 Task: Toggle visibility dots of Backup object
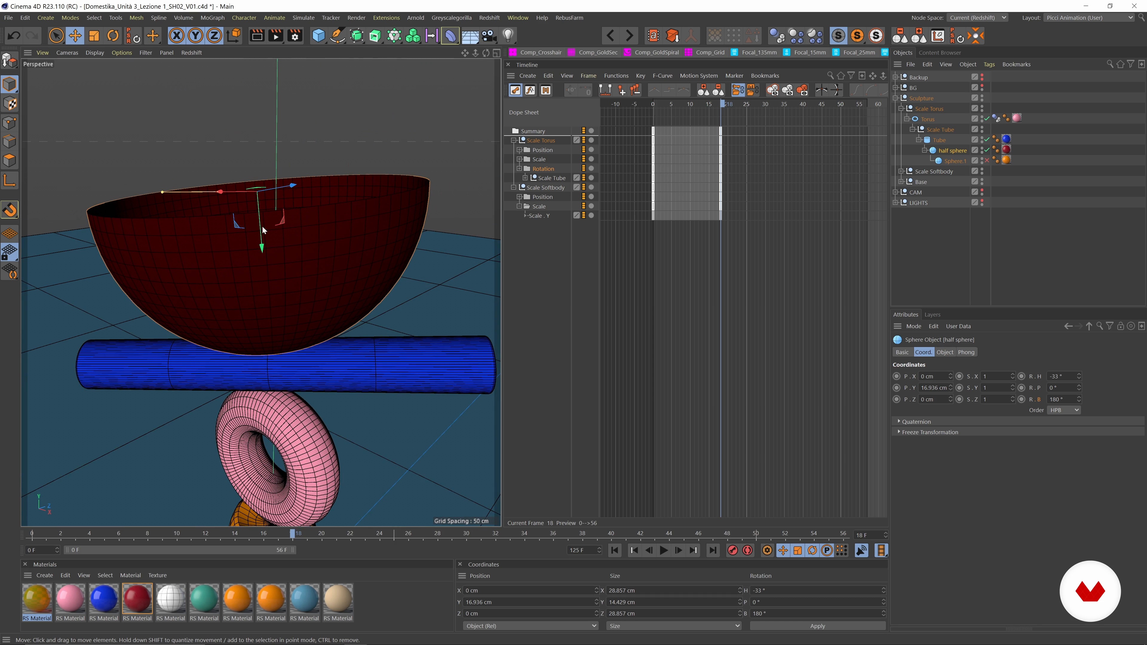point(982,77)
